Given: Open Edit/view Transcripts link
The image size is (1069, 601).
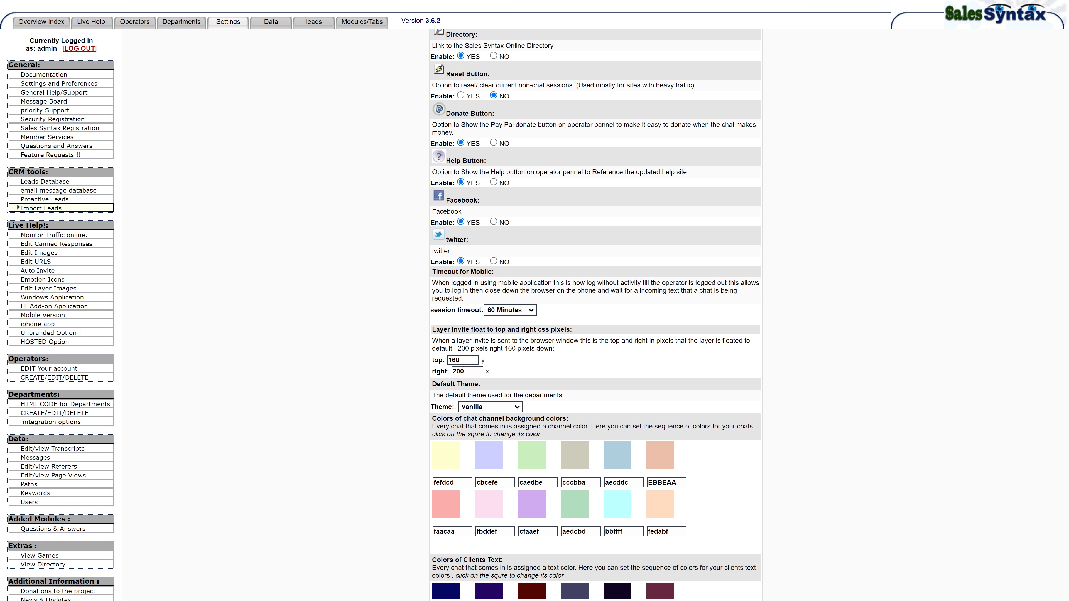Looking at the screenshot, I should (x=62, y=449).
